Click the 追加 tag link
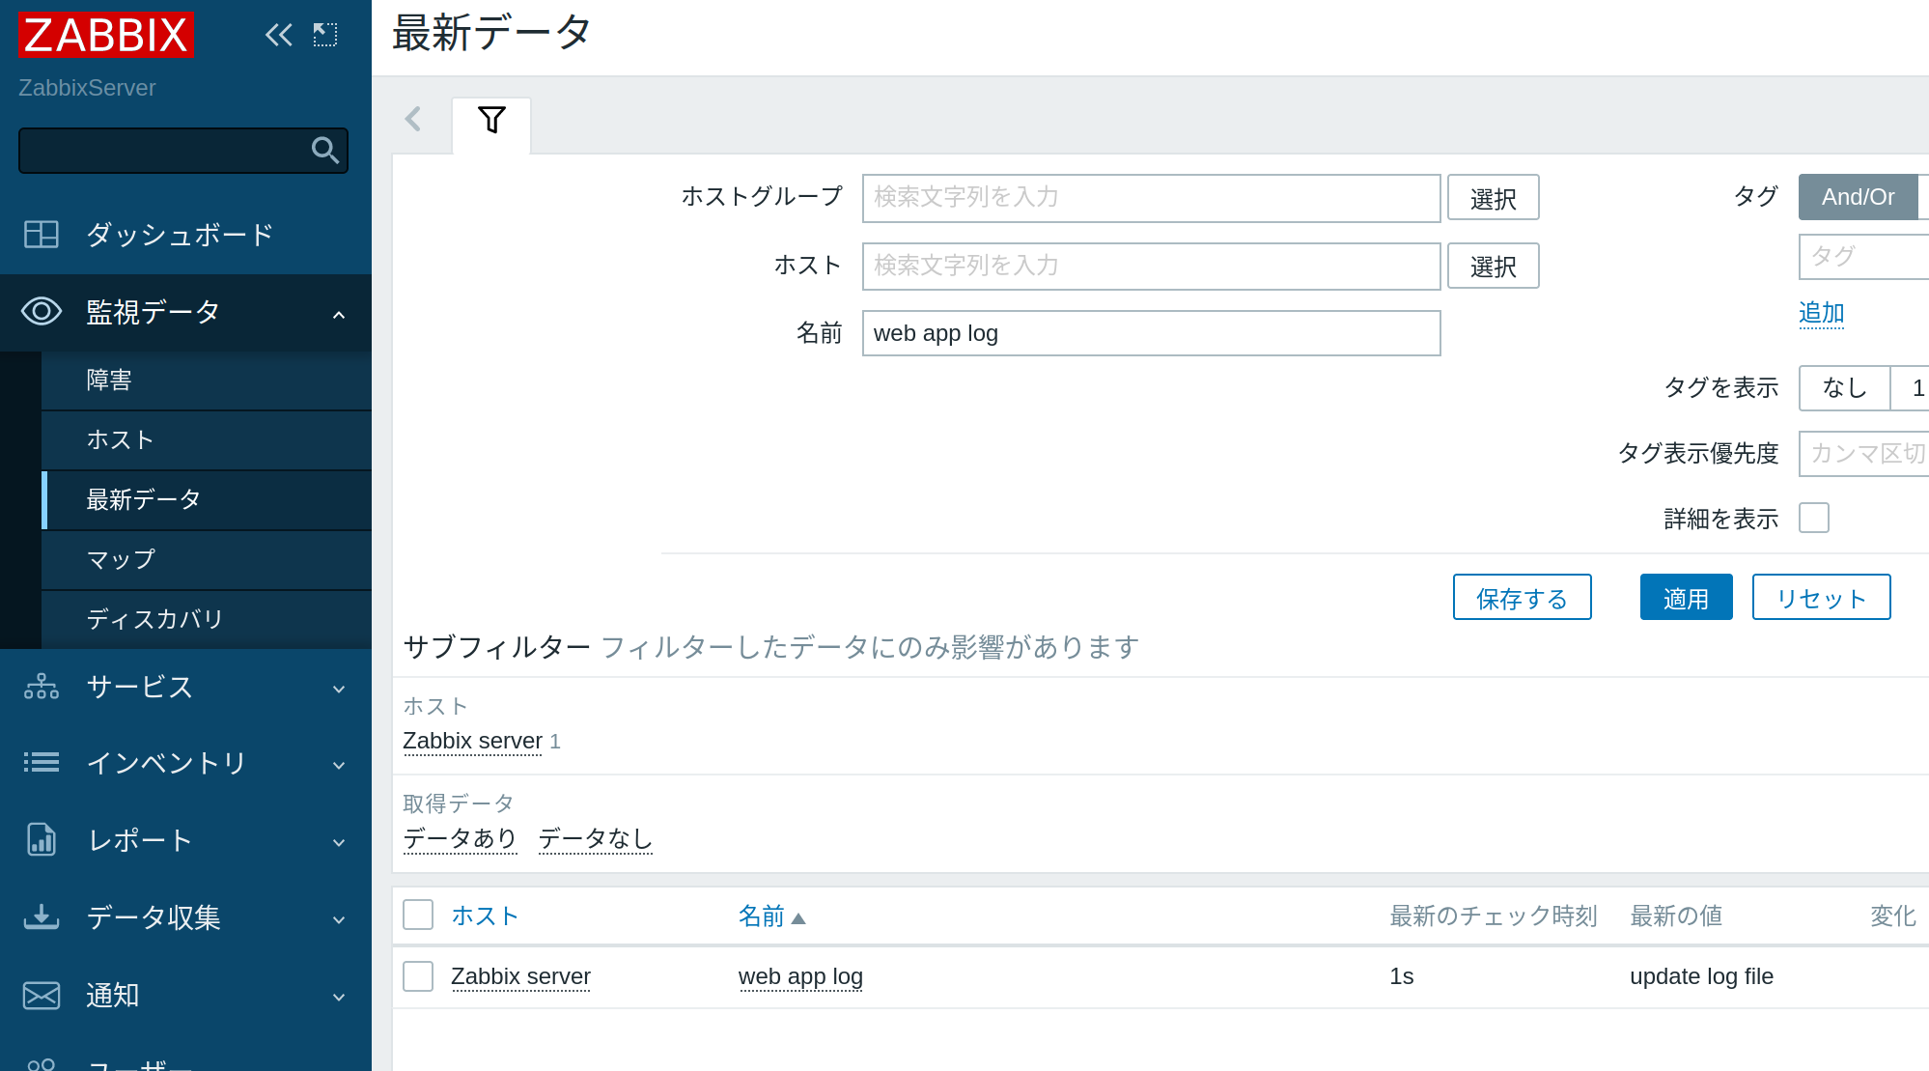This screenshot has width=1929, height=1071. pos(1821,313)
